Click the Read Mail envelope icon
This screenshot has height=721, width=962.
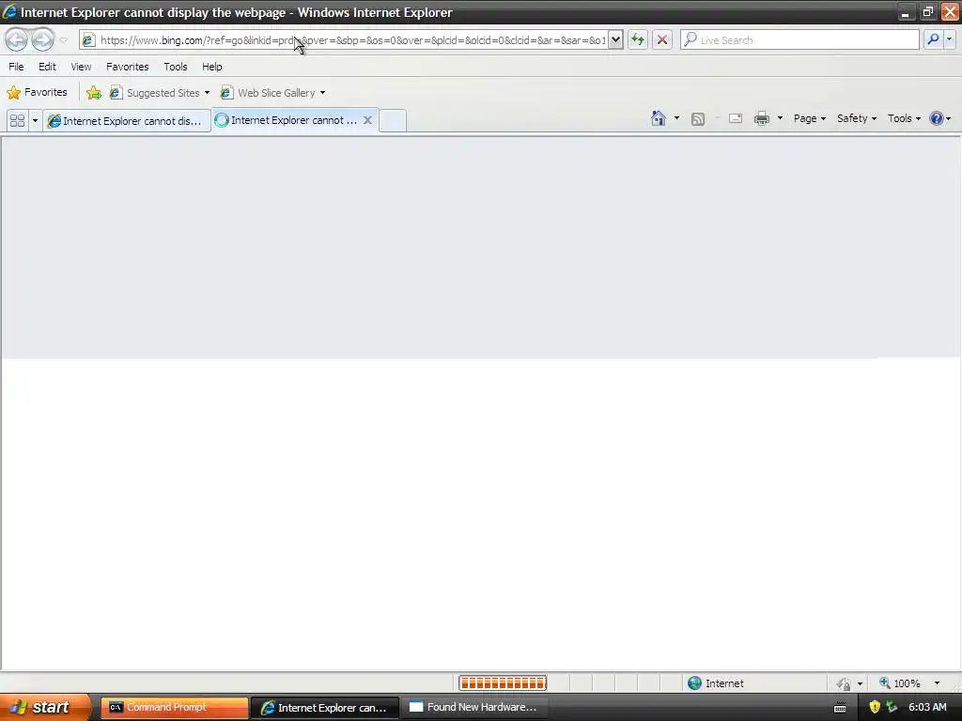click(736, 118)
